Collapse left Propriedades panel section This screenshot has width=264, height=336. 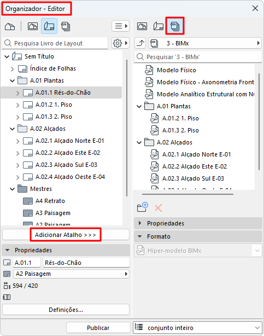coord(8,250)
